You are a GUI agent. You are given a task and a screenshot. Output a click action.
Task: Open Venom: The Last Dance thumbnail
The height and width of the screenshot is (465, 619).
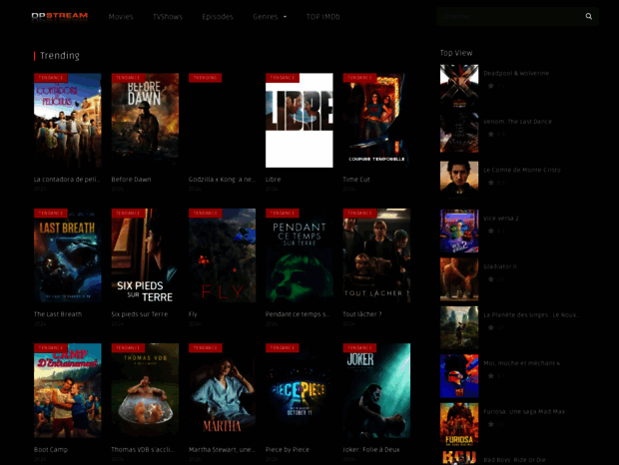459,133
